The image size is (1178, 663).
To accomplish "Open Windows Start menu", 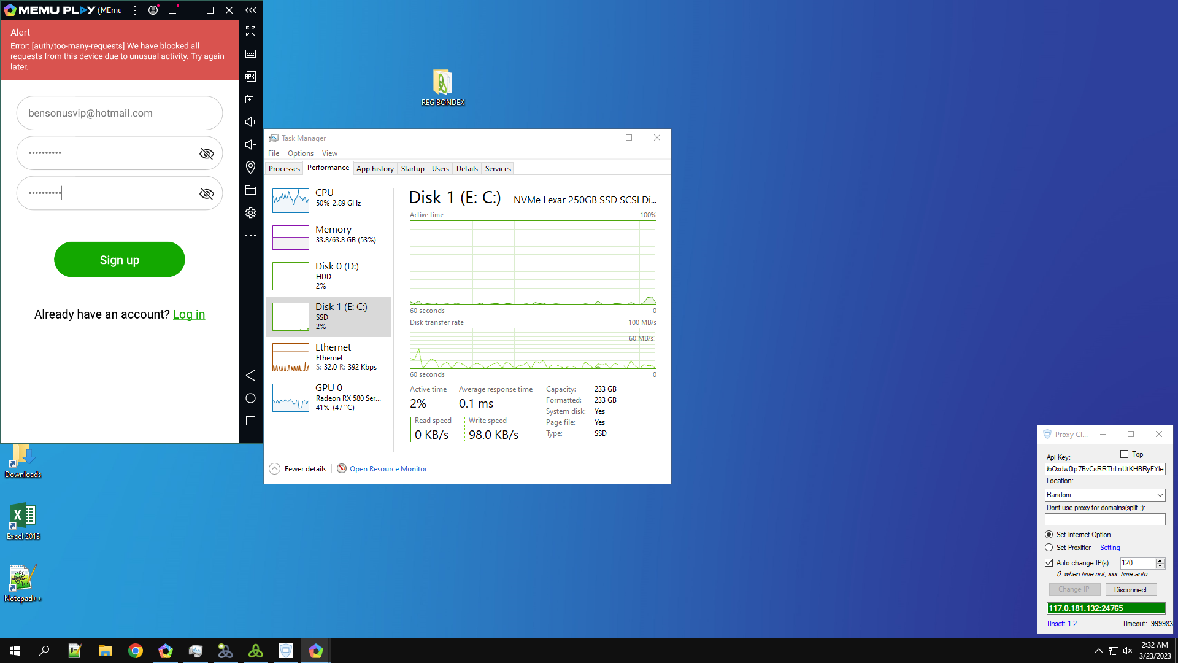I will [x=15, y=651].
